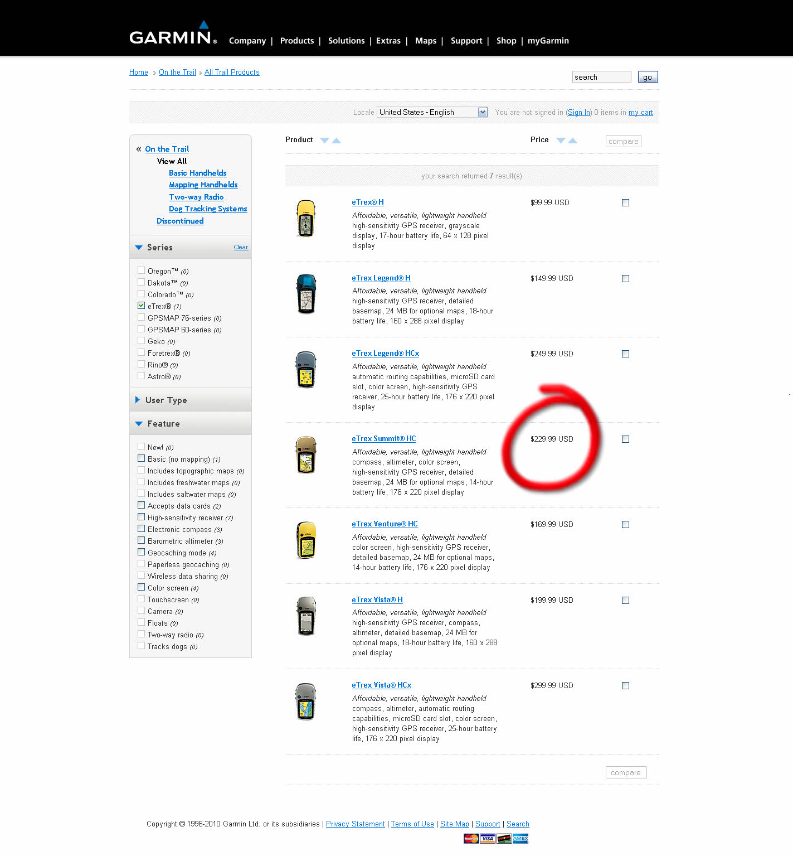The height and width of the screenshot is (856, 793).
Task: Open the Company menu
Action: tap(247, 41)
